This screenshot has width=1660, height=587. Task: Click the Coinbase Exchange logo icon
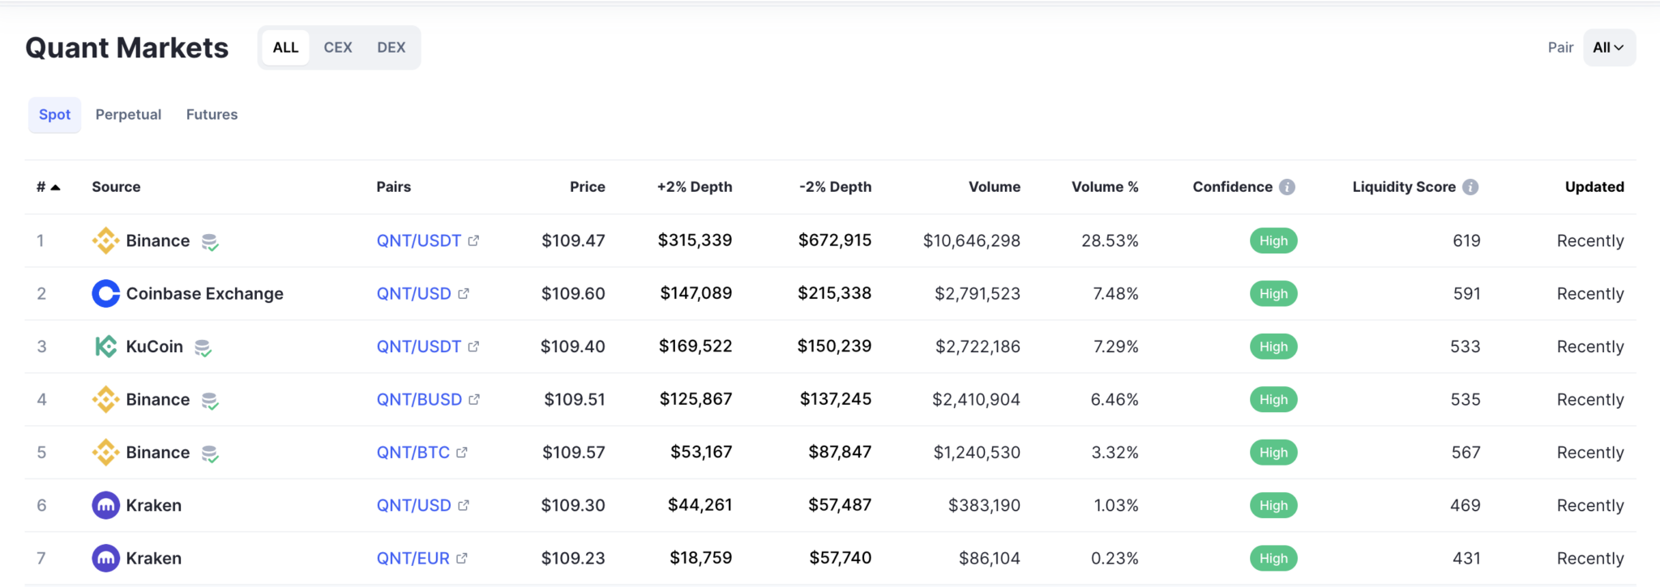[x=105, y=294]
